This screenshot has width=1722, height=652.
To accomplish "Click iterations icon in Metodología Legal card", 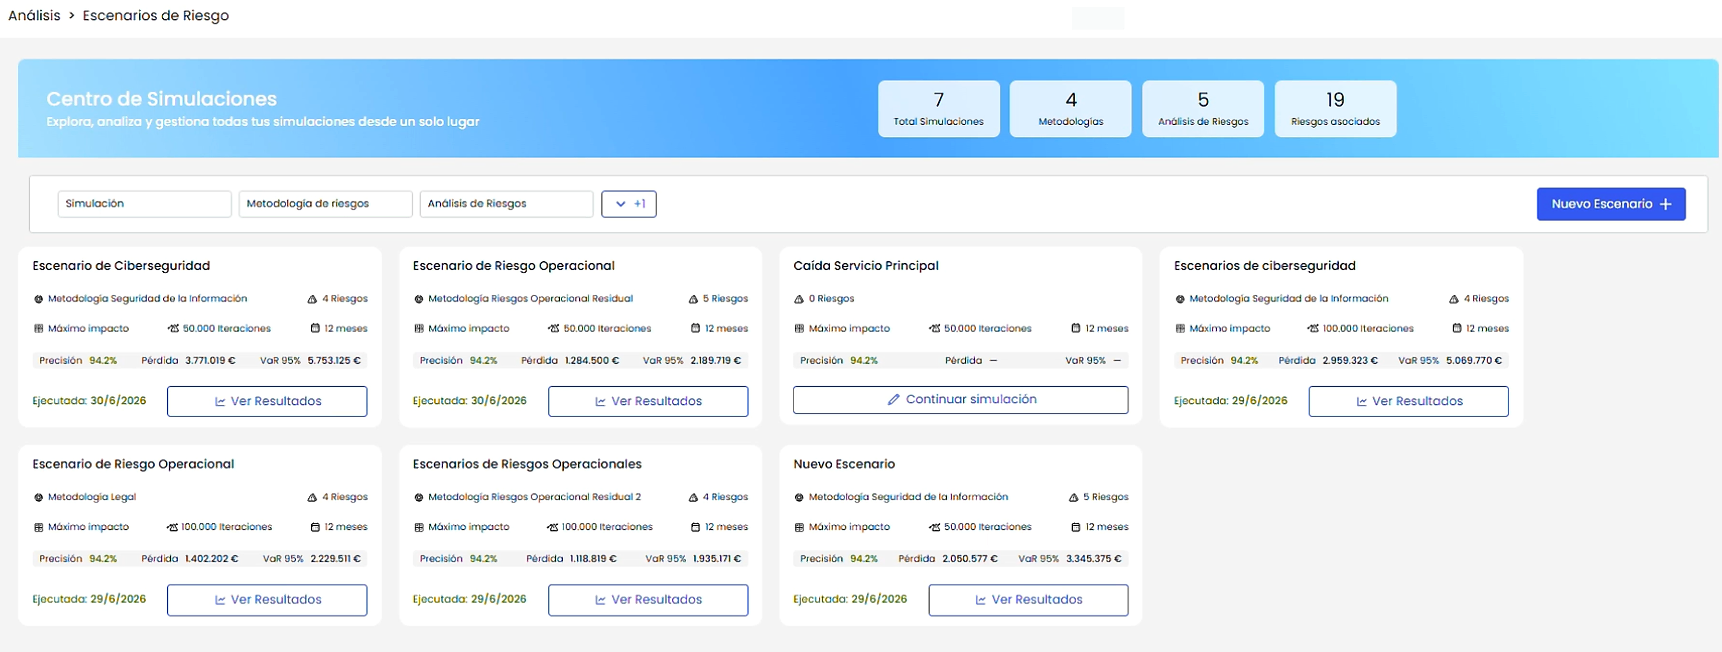I will pos(172,526).
